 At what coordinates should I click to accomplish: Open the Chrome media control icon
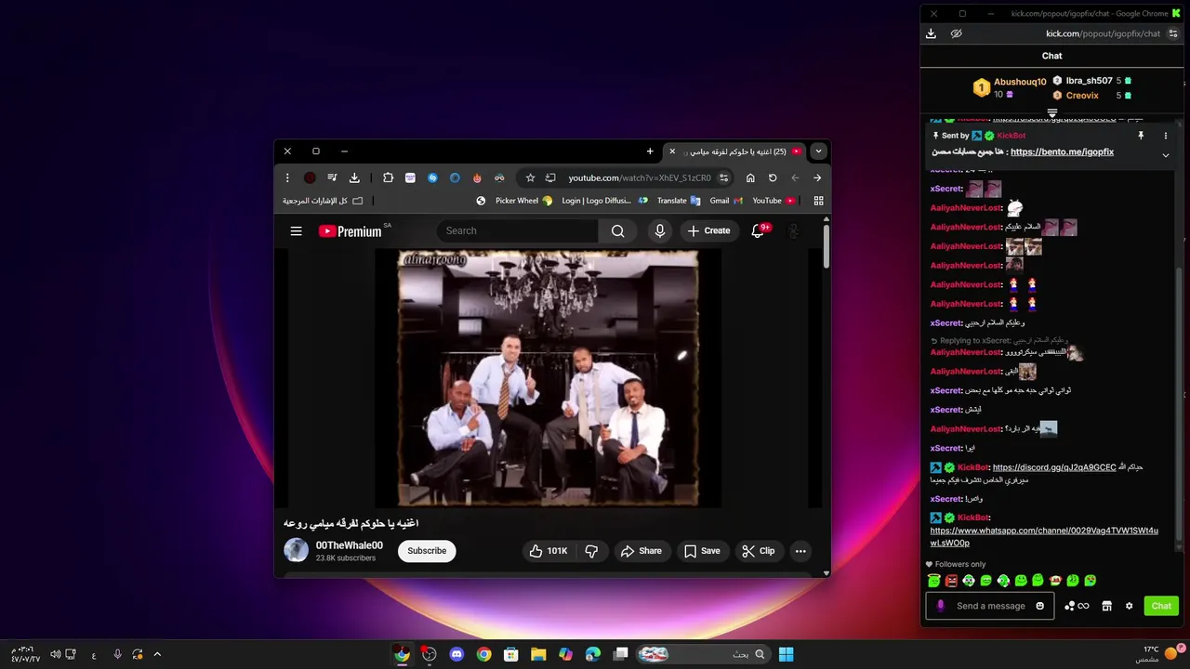click(x=332, y=177)
